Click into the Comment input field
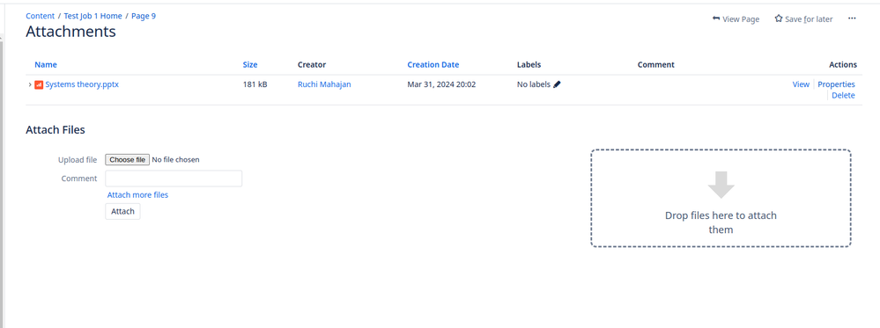The width and height of the screenshot is (880, 328). pyautogui.click(x=174, y=179)
